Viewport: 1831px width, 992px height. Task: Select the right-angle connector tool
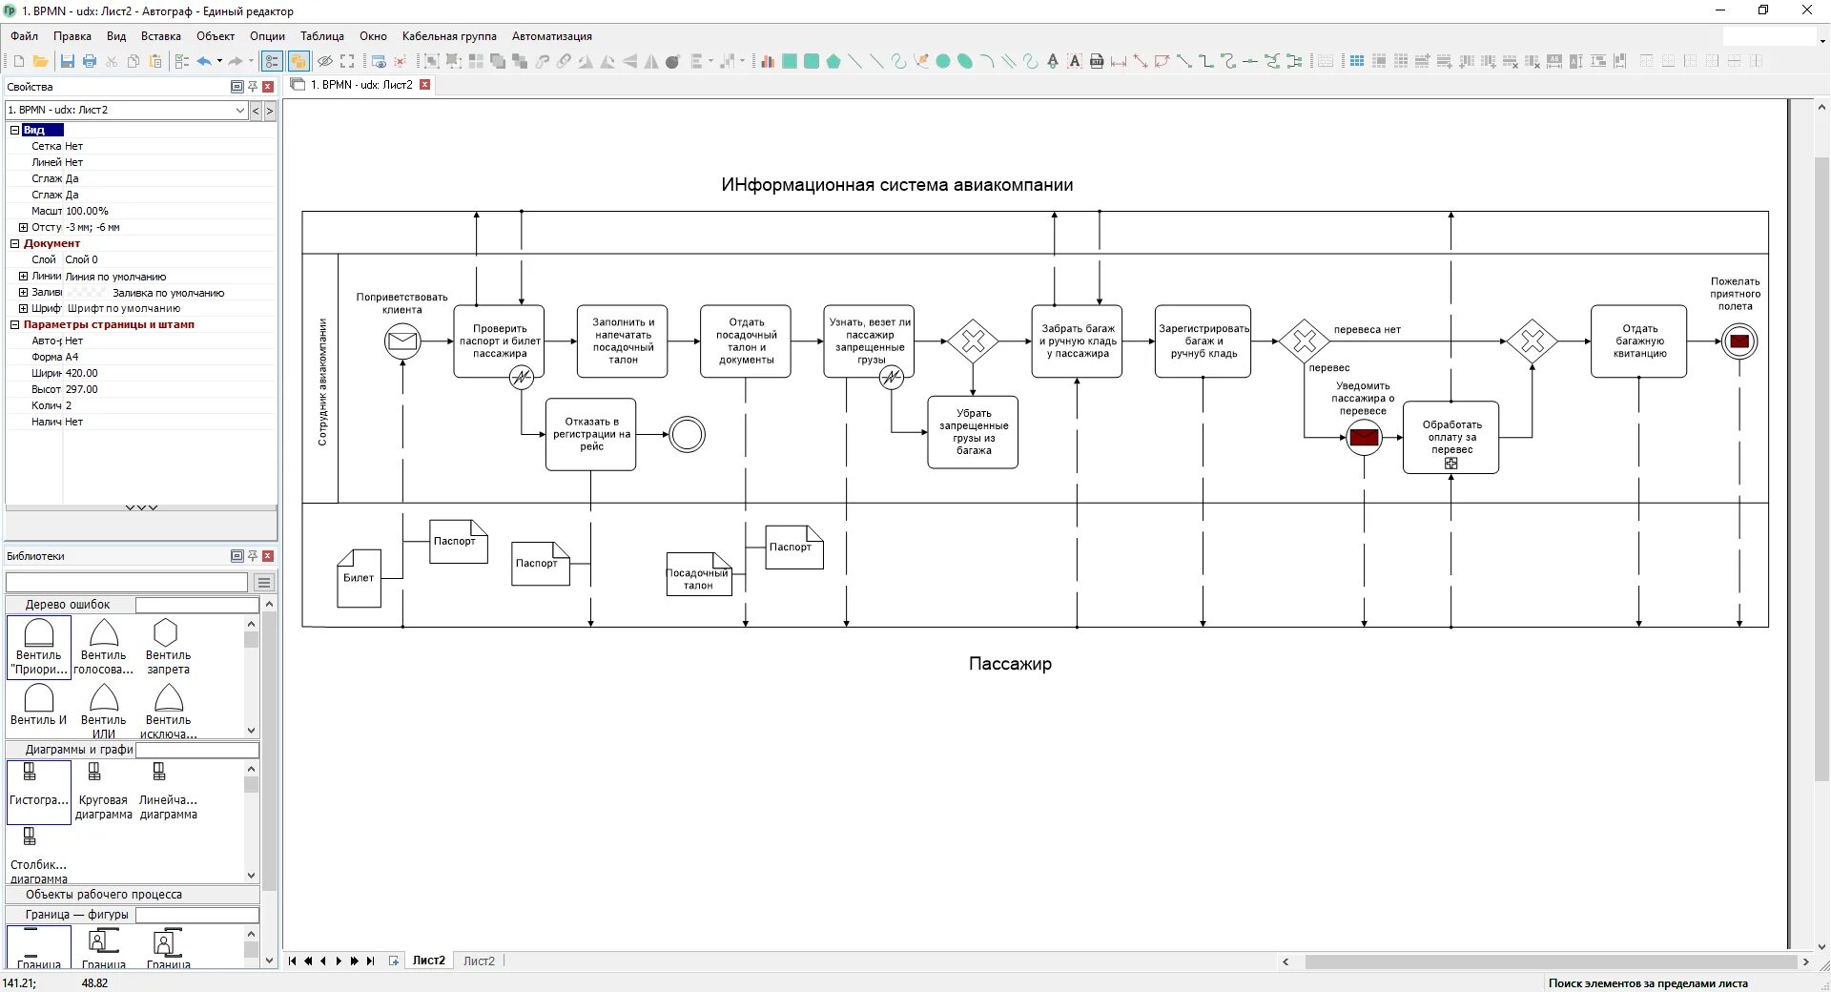1206,61
